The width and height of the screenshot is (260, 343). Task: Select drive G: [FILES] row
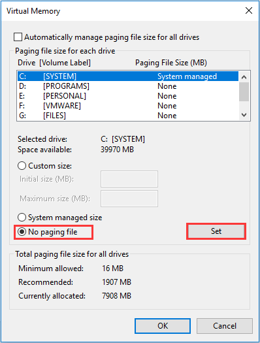click(x=128, y=116)
